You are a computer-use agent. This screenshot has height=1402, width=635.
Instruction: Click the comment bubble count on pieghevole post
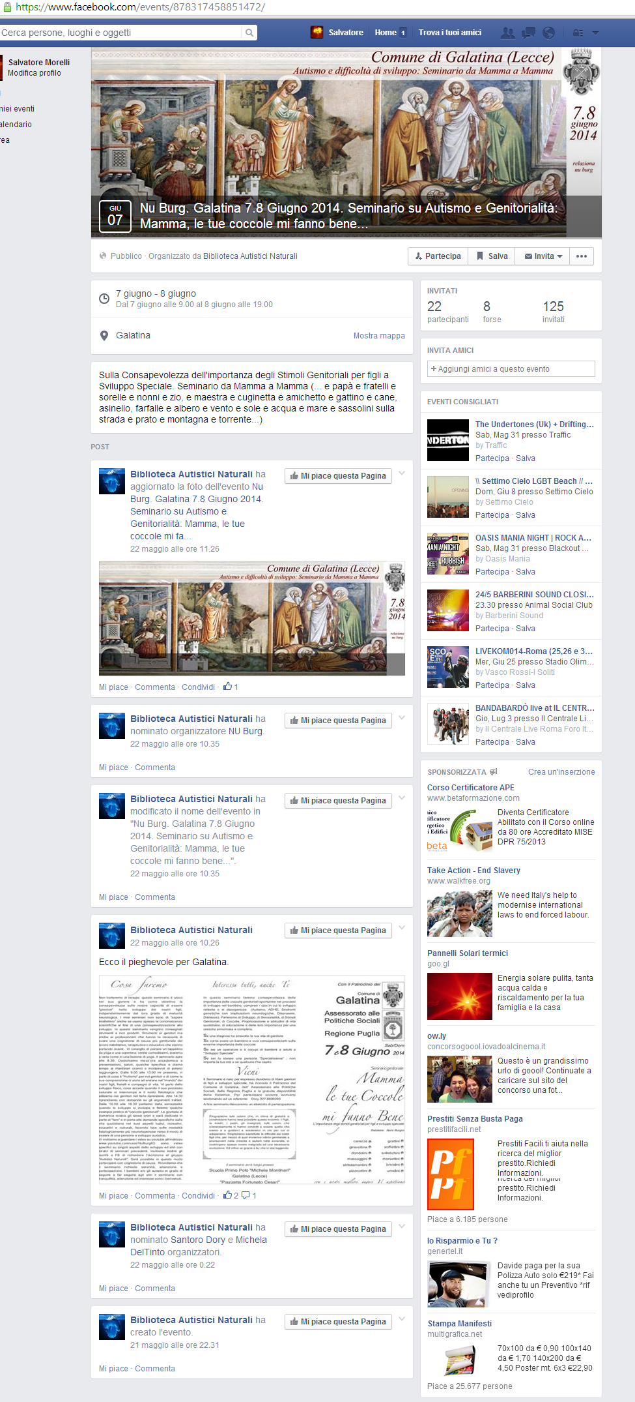coord(249,1196)
